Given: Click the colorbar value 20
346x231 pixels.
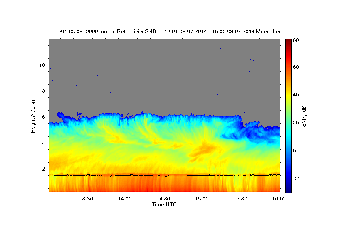Looking at the screenshot, I should click(x=296, y=123).
